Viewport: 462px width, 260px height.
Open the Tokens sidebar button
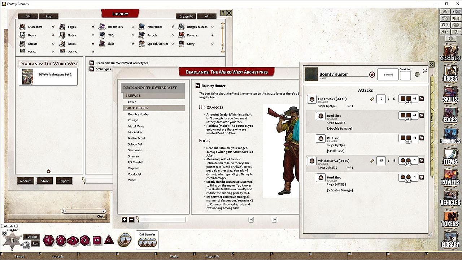450,219
